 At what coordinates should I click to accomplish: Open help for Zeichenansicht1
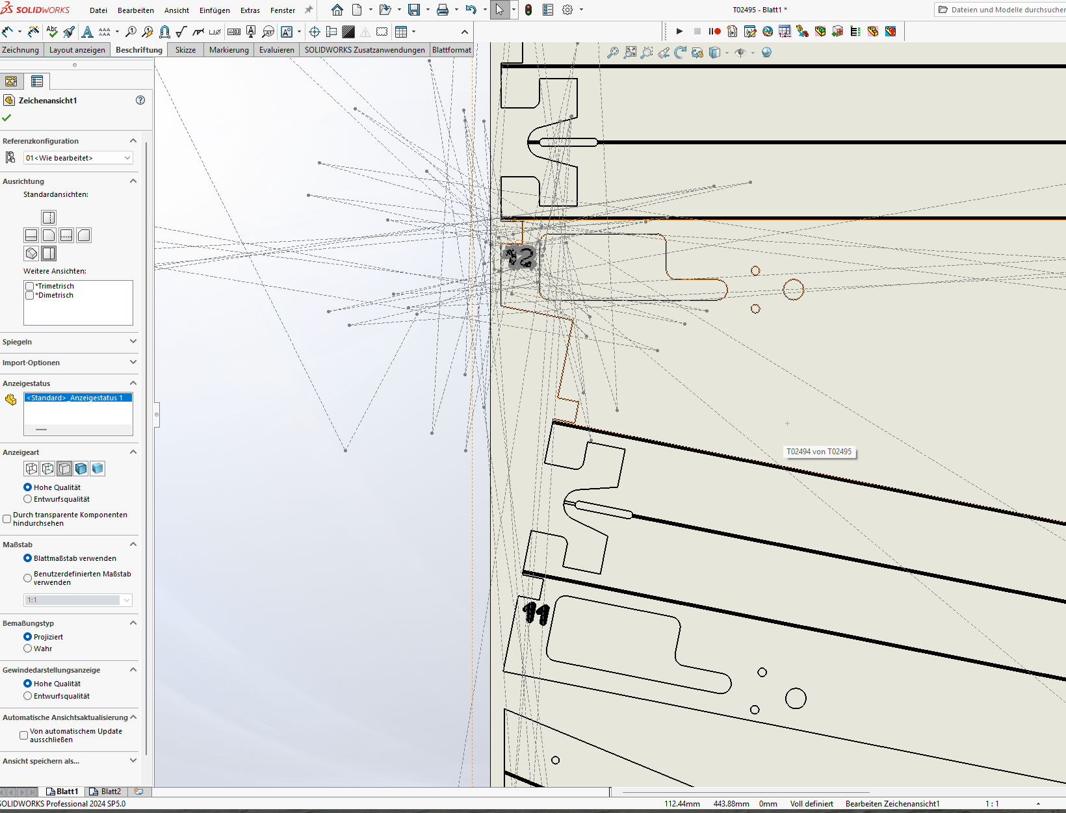coord(140,100)
